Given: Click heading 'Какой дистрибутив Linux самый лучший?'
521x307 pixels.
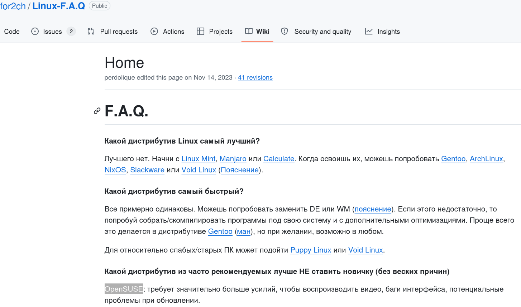Looking at the screenshot, I should pyautogui.click(x=182, y=141).
